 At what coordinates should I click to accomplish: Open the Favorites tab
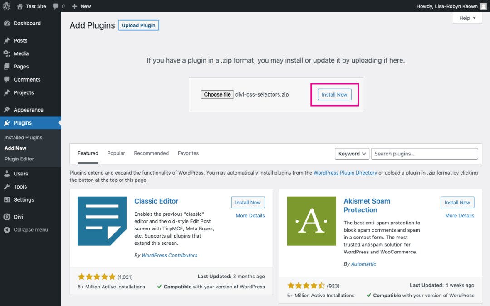point(188,153)
